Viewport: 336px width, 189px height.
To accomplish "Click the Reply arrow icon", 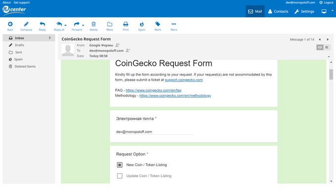I will (x=42, y=24).
